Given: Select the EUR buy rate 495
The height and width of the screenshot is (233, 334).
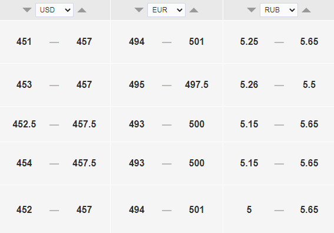Looking at the screenshot, I should (137, 85).
